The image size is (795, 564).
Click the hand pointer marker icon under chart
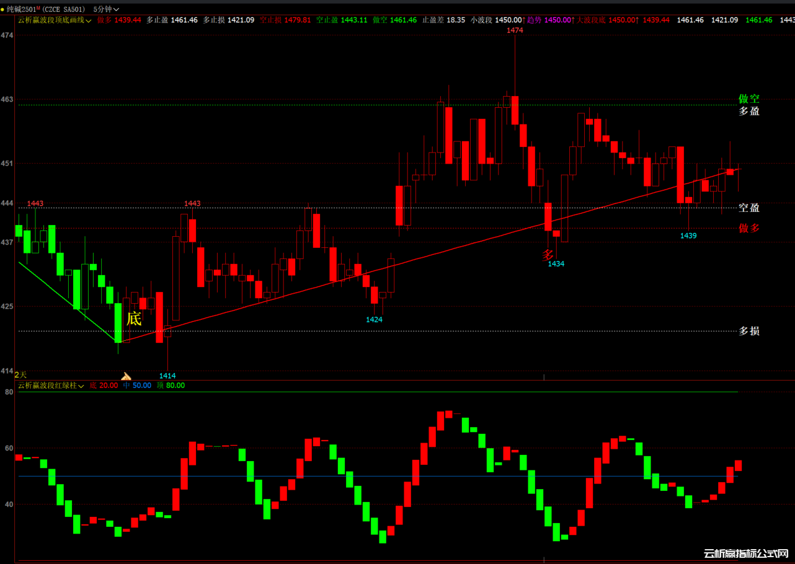(x=126, y=376)
